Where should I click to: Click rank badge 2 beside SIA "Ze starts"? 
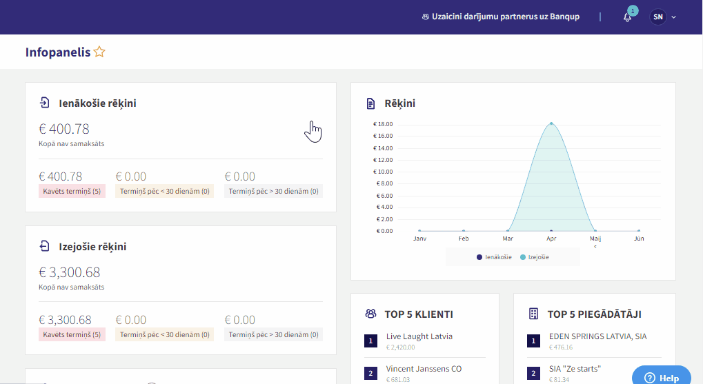click(x=533, y=373)
